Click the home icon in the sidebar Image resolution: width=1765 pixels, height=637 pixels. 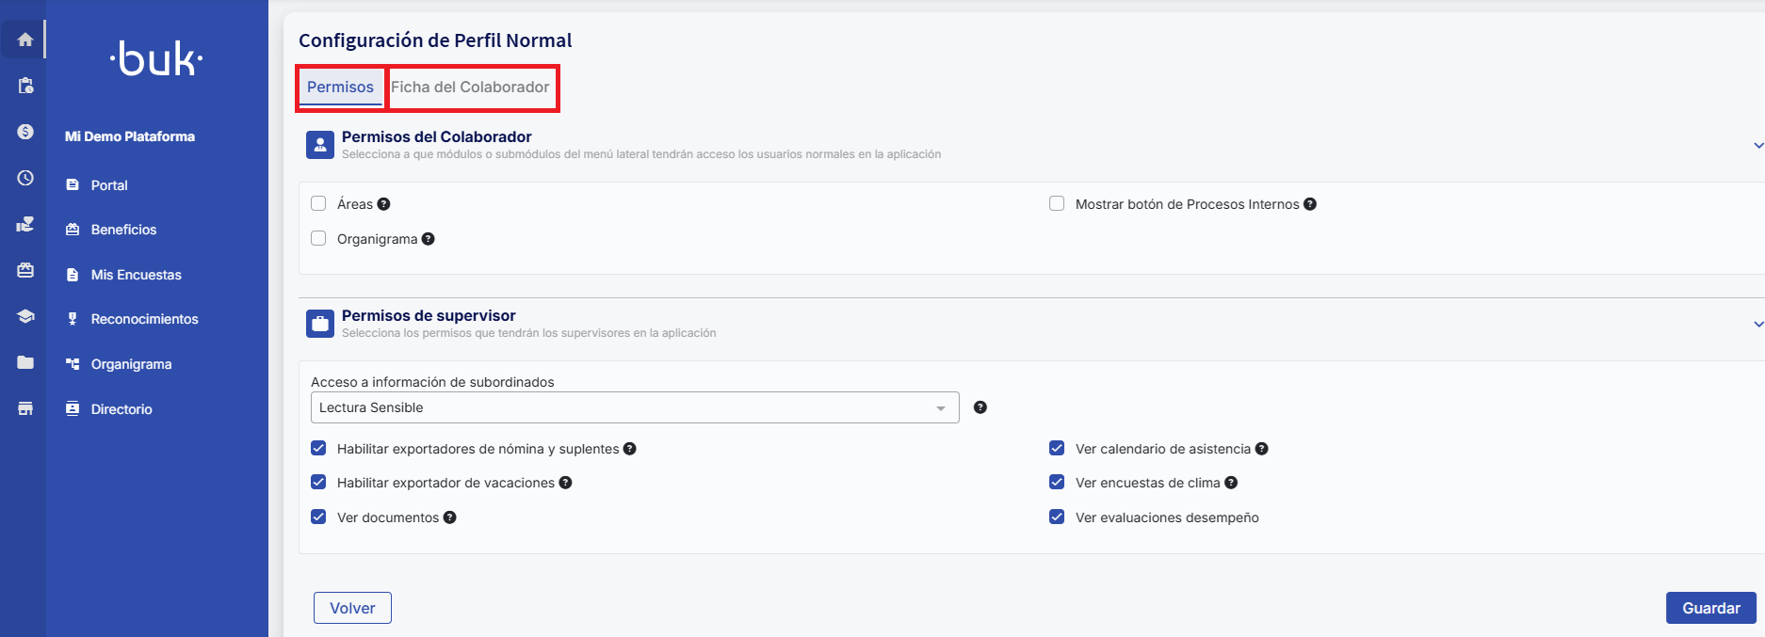pos(25,40)
